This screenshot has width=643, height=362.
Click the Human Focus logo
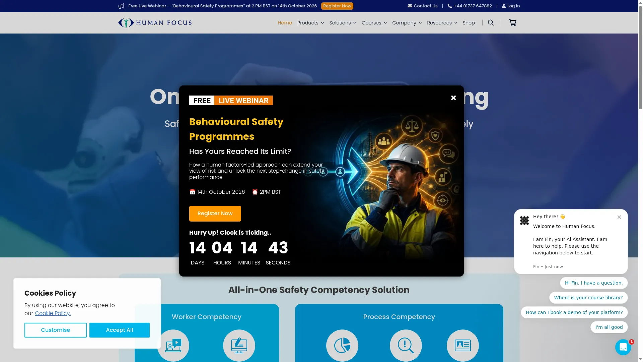155,23
